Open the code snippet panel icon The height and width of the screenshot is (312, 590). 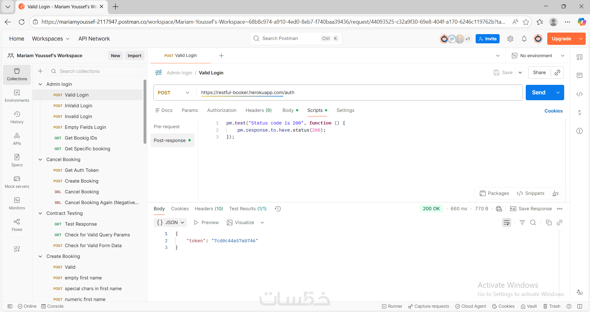580,94
